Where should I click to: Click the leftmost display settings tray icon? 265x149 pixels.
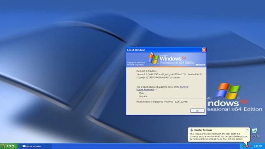(243, 146)
